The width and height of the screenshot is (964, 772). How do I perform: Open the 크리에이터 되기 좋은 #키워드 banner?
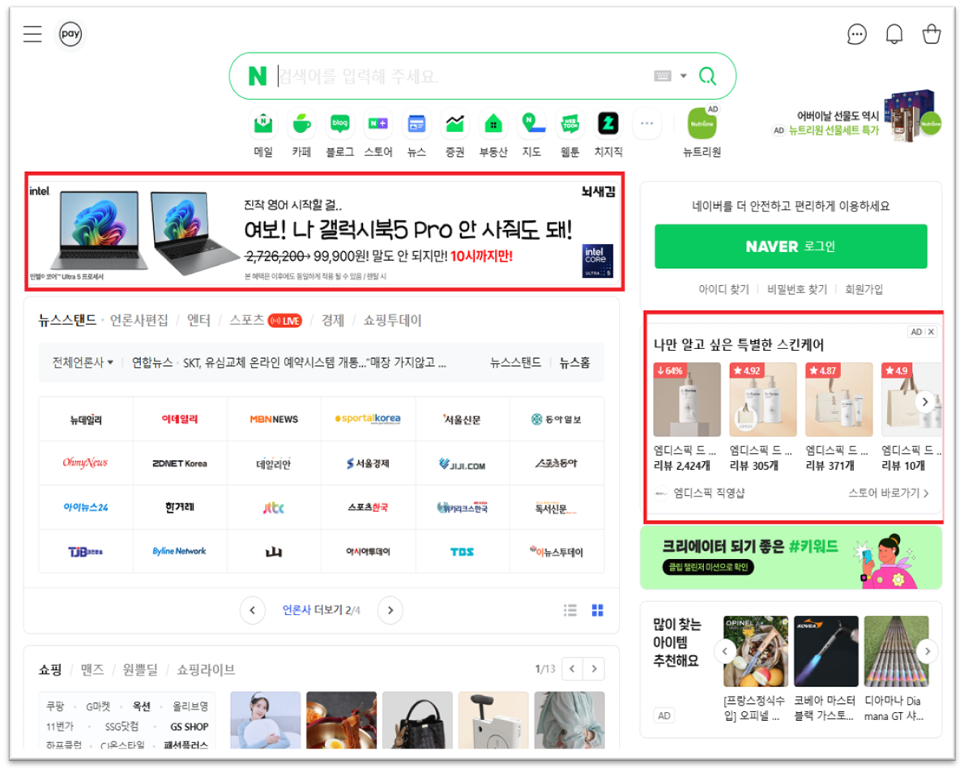click(x=791, y=558)
